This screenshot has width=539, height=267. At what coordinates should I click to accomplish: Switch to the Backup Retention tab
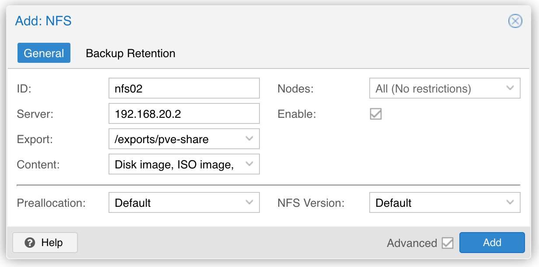[x=130, y=53]
